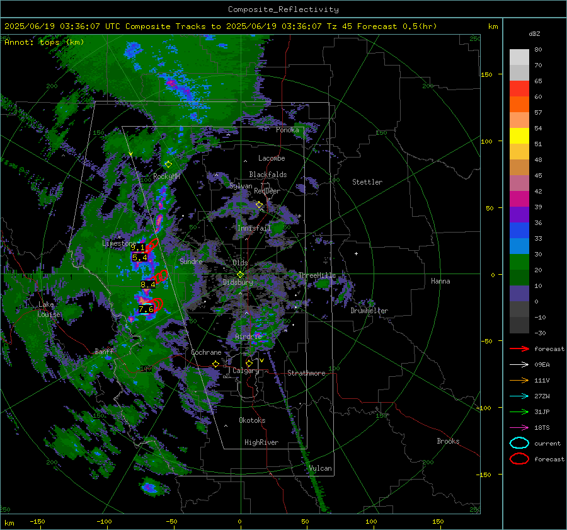Click the Olds city label
Screen dimensions: 567x530
coord(240,263)
